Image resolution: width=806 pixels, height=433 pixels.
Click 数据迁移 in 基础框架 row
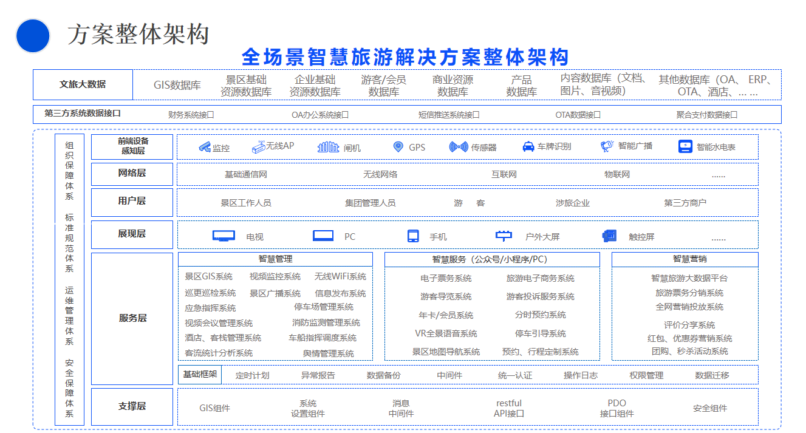[x=712, y=375]
